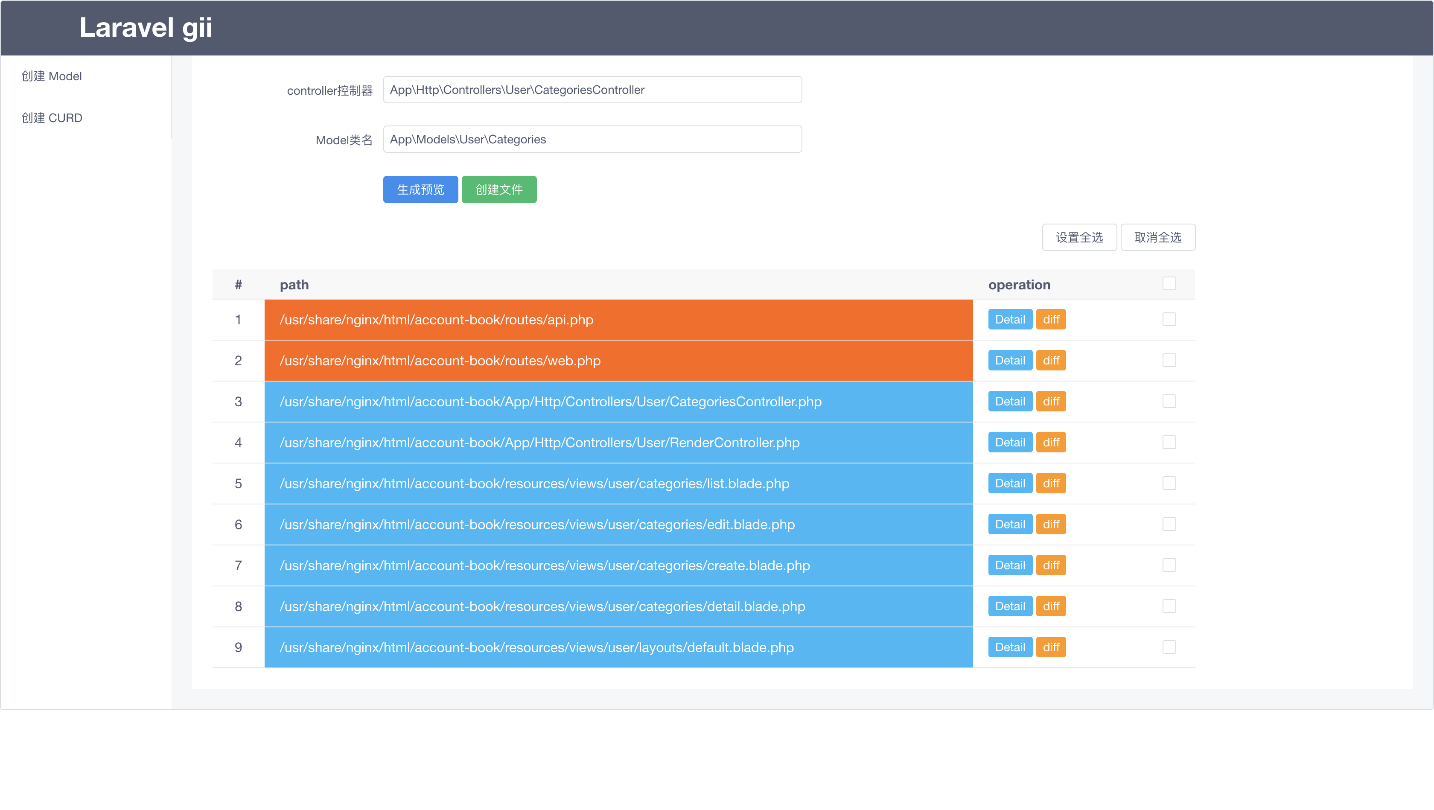The height and width of the screenshot is (810, 1434).
Task: Check the box for CategoriesController.php row
Action: [1169, 402]
